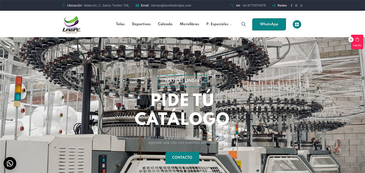Click the phone icon beside tel
The image size is (365, 173).
232,5
